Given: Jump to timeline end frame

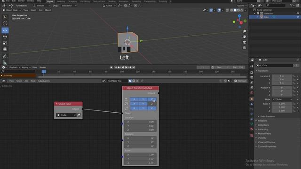Looking at the screenshot, I should (x=134, y=67).
